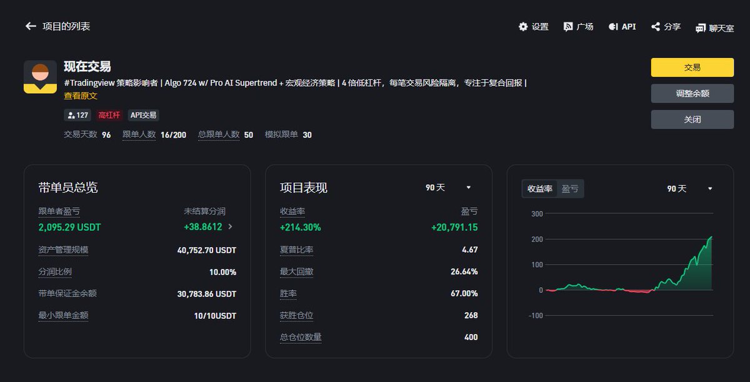Click the 67.00% win rate value
The height and width of the screenshot is (382, 750).
pos(464,293)
